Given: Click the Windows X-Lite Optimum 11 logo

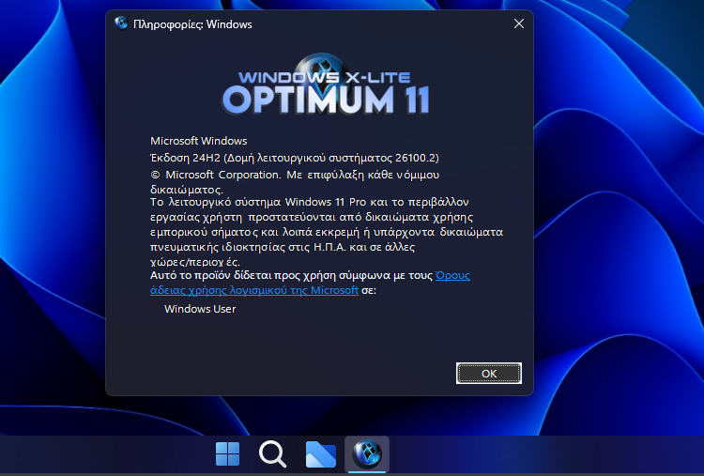Looking at the screenshot, I should point(325,84).
